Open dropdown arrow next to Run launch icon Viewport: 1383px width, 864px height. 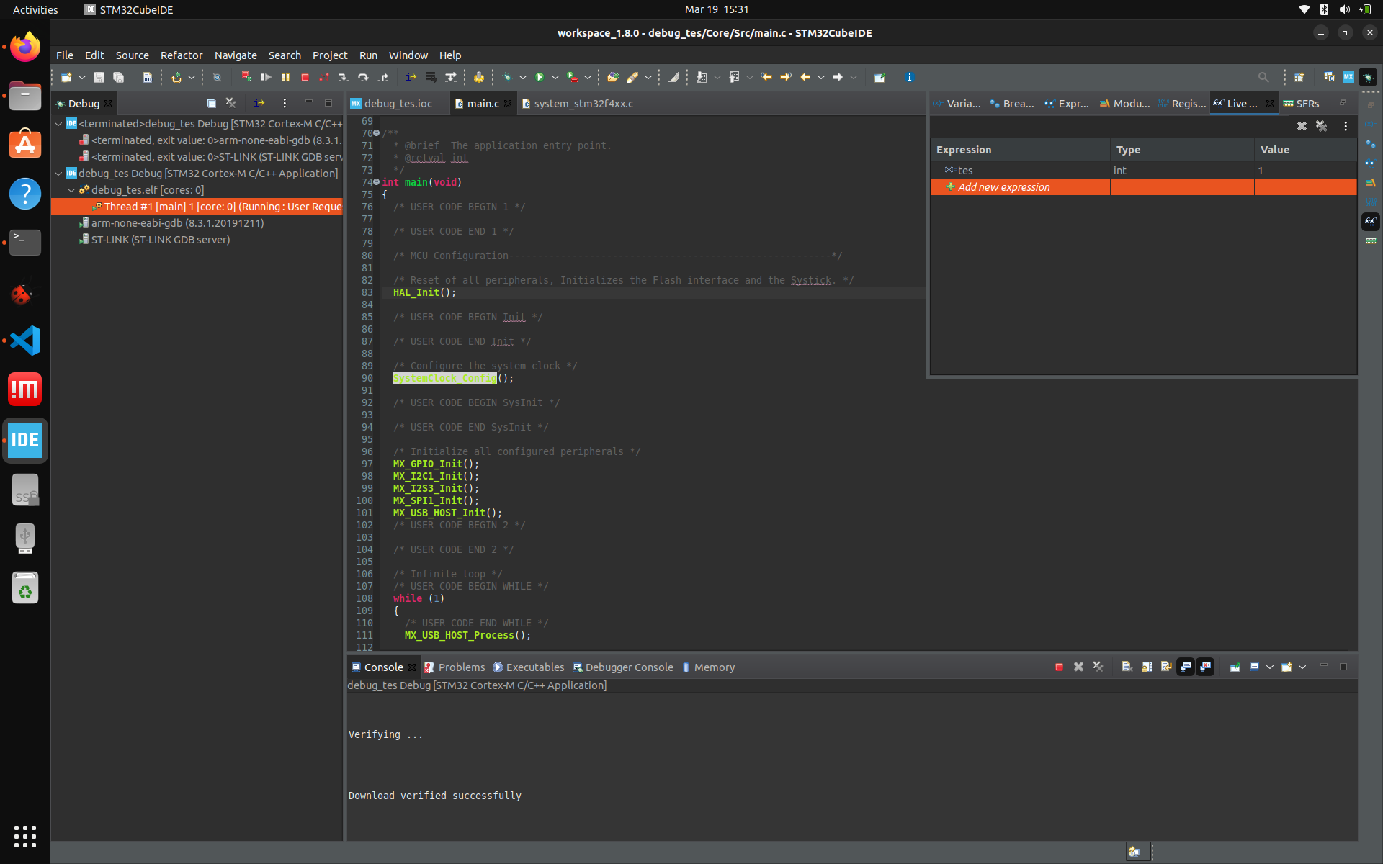coord(555,77)
